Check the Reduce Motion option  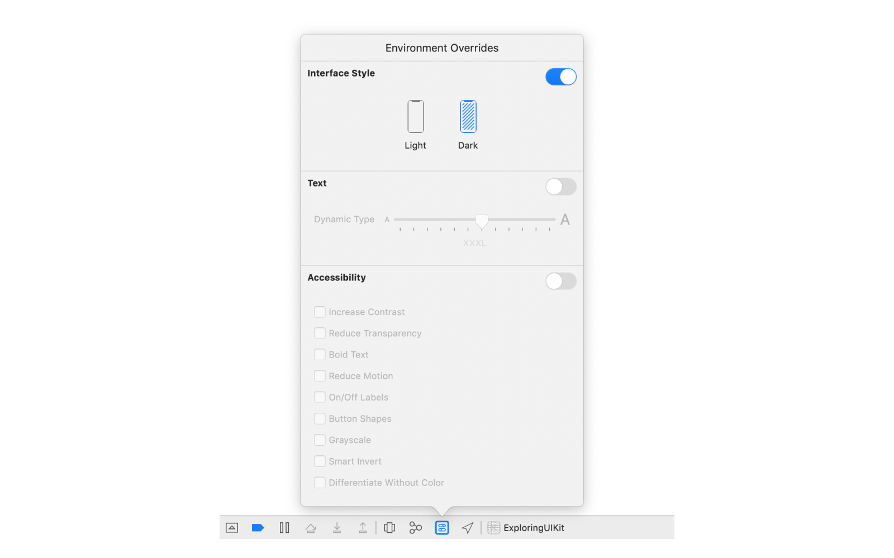(320, 376)
